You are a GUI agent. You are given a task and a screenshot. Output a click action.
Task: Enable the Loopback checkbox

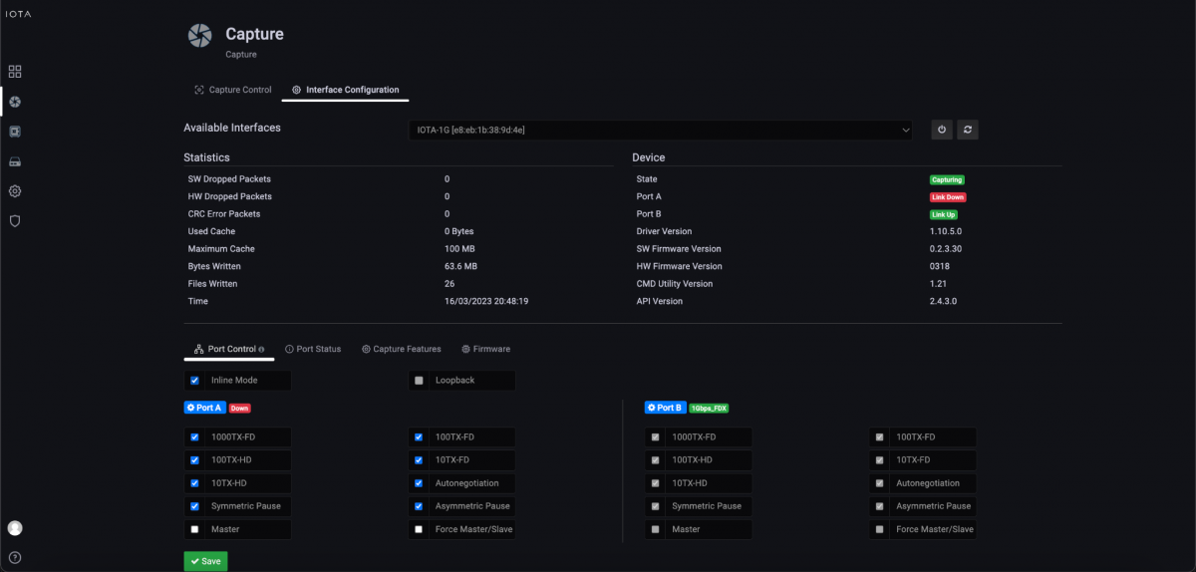(x=420, y=381)
